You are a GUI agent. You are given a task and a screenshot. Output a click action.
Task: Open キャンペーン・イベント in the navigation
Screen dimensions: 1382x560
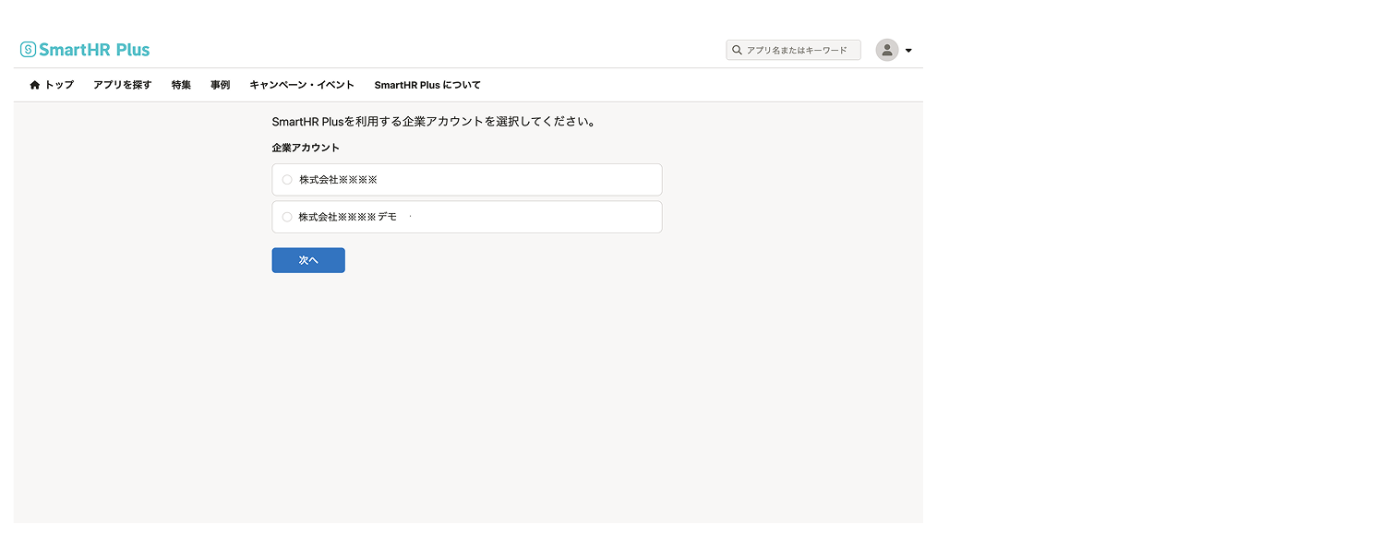click(302, 85)
